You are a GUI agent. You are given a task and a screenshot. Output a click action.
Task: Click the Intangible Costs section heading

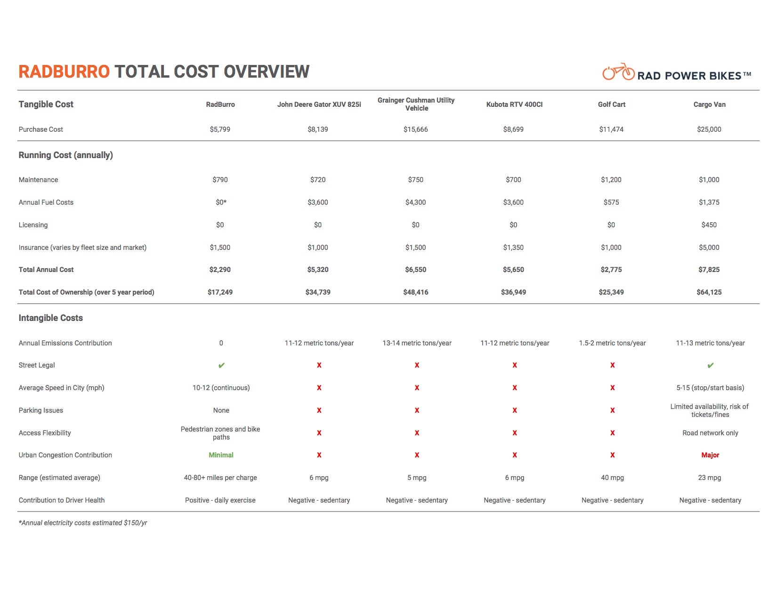pyautogui.click(x=51, y=318)
